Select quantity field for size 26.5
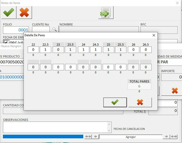 pos(146,49)
